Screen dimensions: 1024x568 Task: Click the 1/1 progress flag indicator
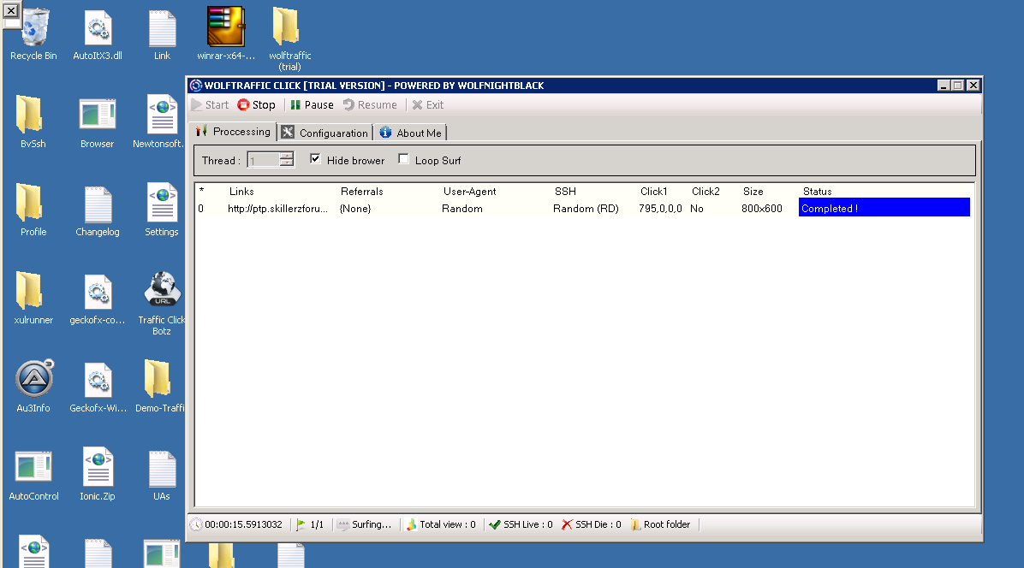point(310,524)
